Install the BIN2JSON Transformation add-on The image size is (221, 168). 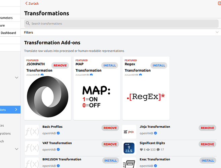tap(110, 161)
